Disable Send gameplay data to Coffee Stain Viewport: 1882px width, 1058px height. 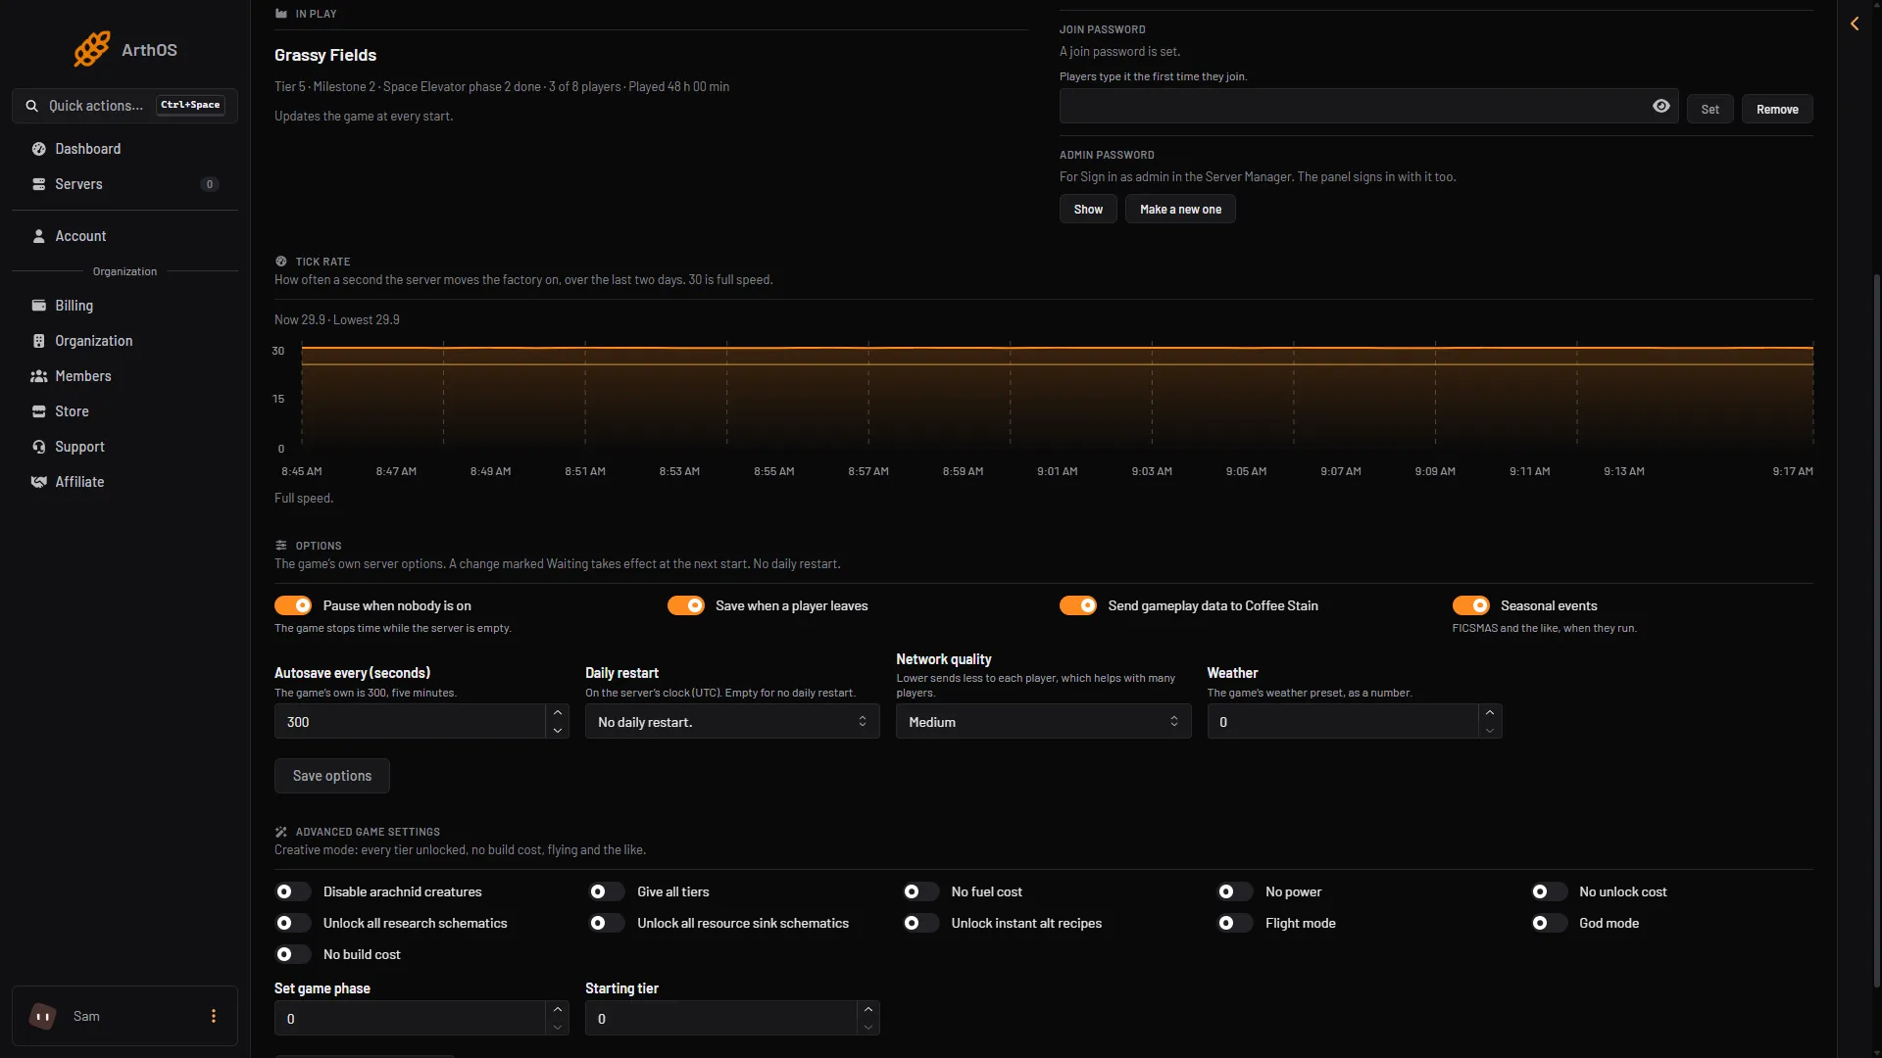(1078, 605)
